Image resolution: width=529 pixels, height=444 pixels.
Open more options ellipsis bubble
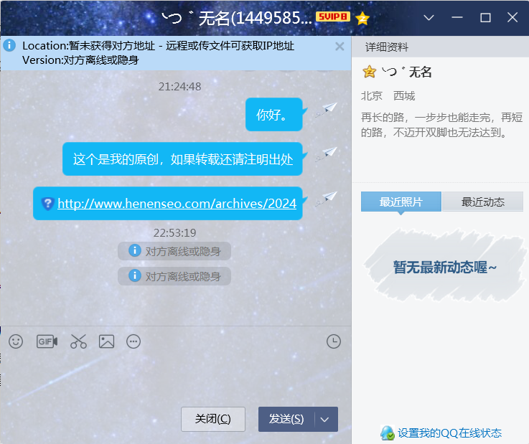[134, 341]
